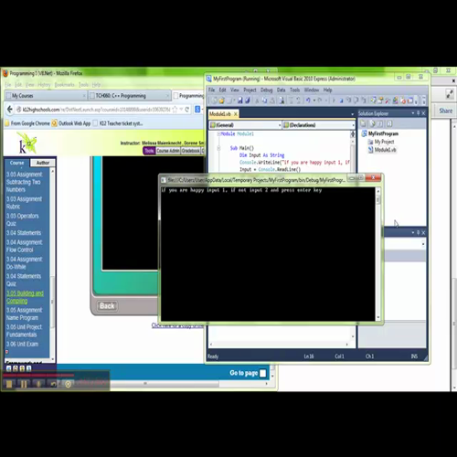Click undo arrow in recorder overlay

(53, 384)
